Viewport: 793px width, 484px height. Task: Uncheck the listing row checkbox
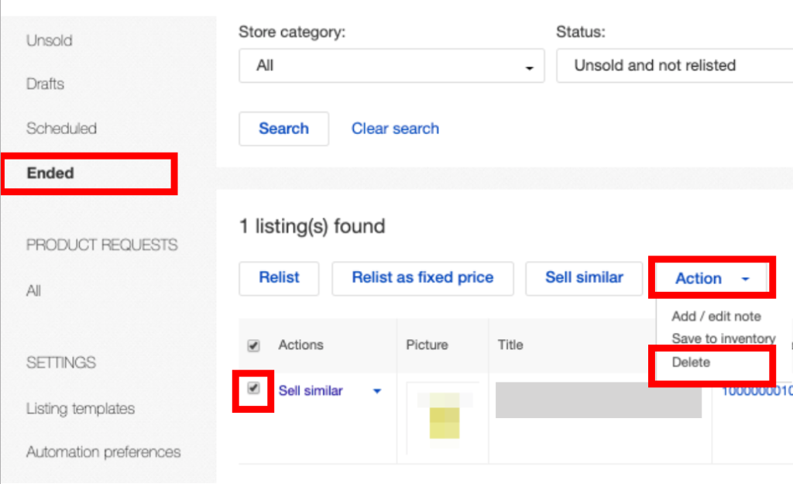[x=253, y=389]
